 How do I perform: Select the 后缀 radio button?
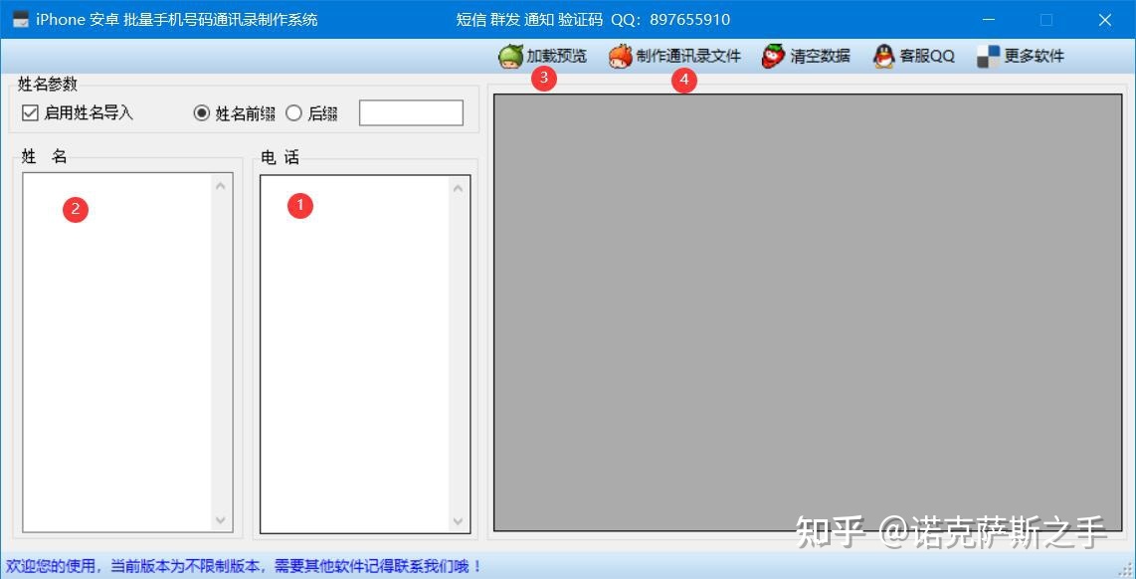[293, 113]
